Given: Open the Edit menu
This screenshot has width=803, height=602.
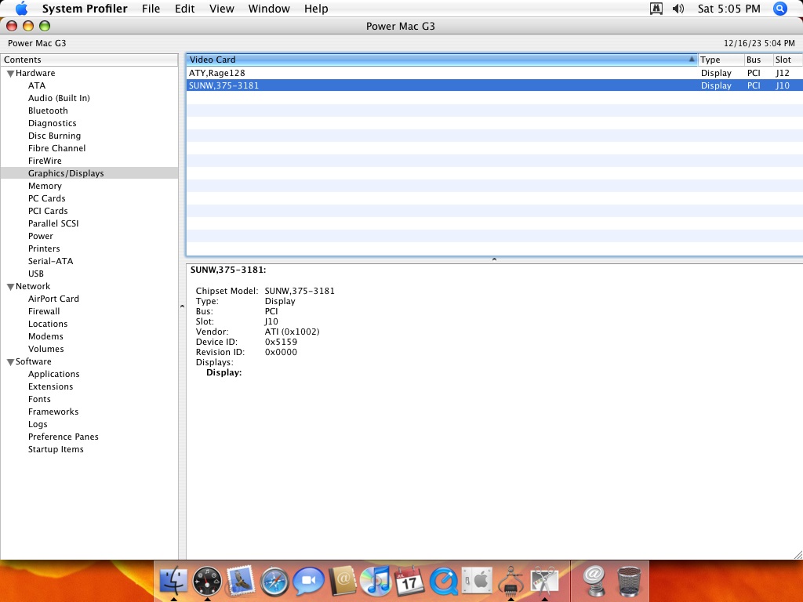Looking at the screenshot, I should click(x=184, y=9).
